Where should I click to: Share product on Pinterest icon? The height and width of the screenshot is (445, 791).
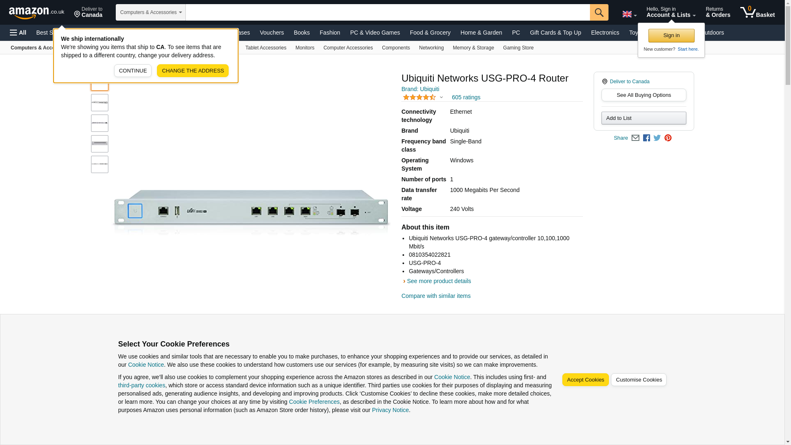point(668,138)
